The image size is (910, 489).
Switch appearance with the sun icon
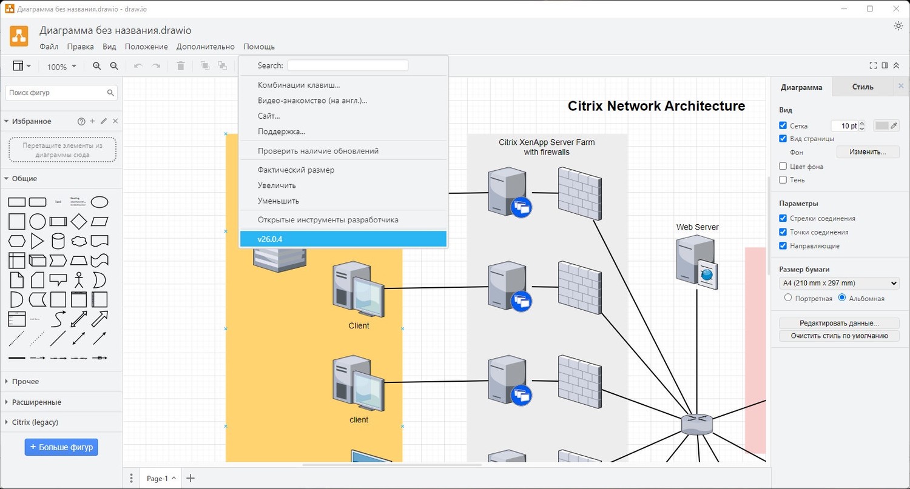coord(898,26)
